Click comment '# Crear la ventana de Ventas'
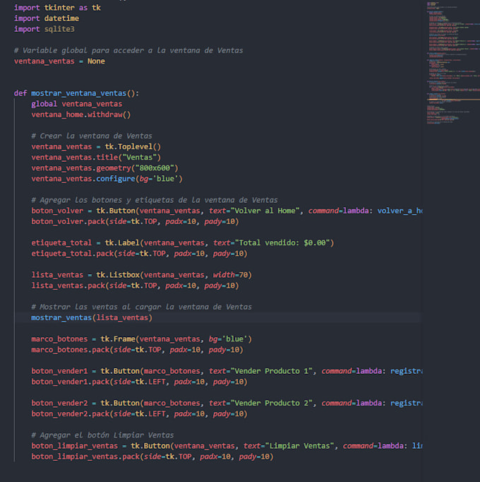 92,136
